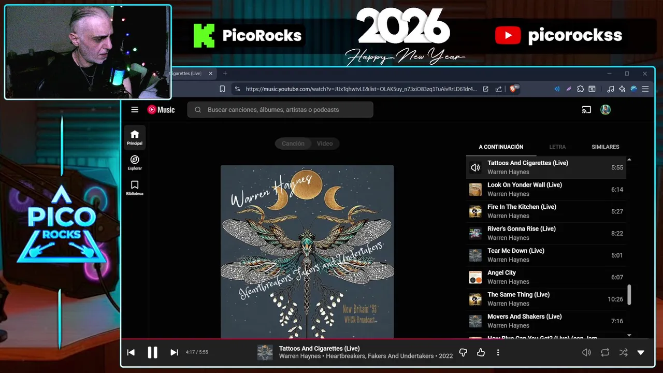Close the Cigarettes (Live) browser tab

(210, 74)
